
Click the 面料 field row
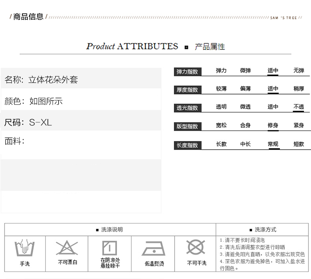(81, 141)
